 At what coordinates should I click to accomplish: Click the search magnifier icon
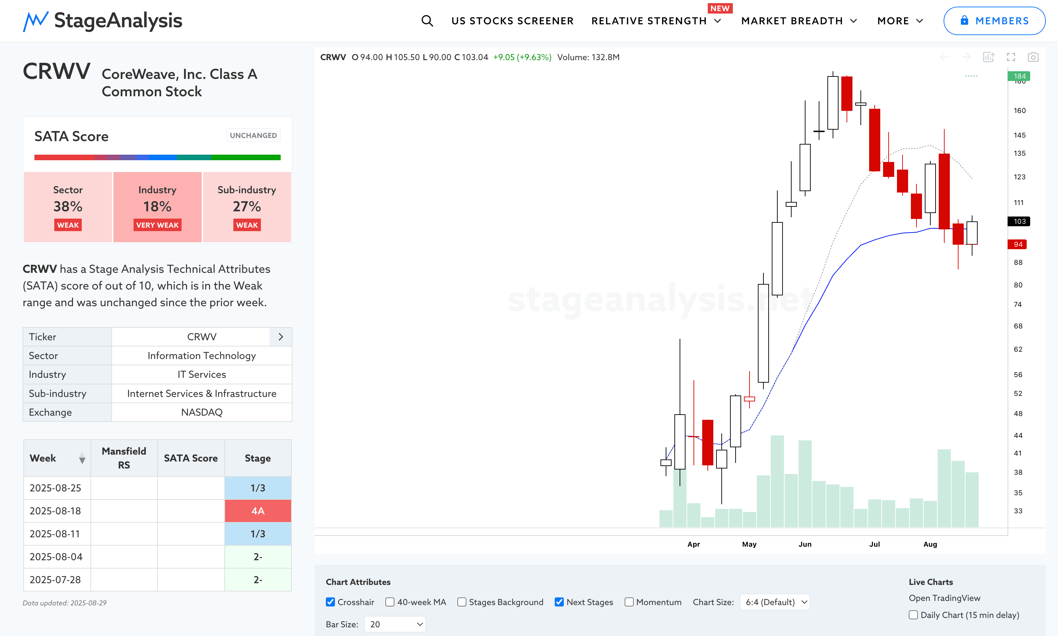tap(427, 21)
